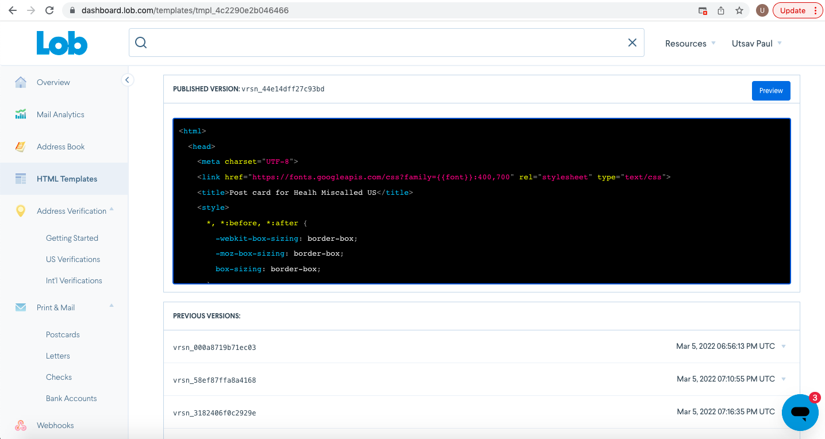Open the Getting Started link
The width and height of the screenshot is (825, 439).
72,238
